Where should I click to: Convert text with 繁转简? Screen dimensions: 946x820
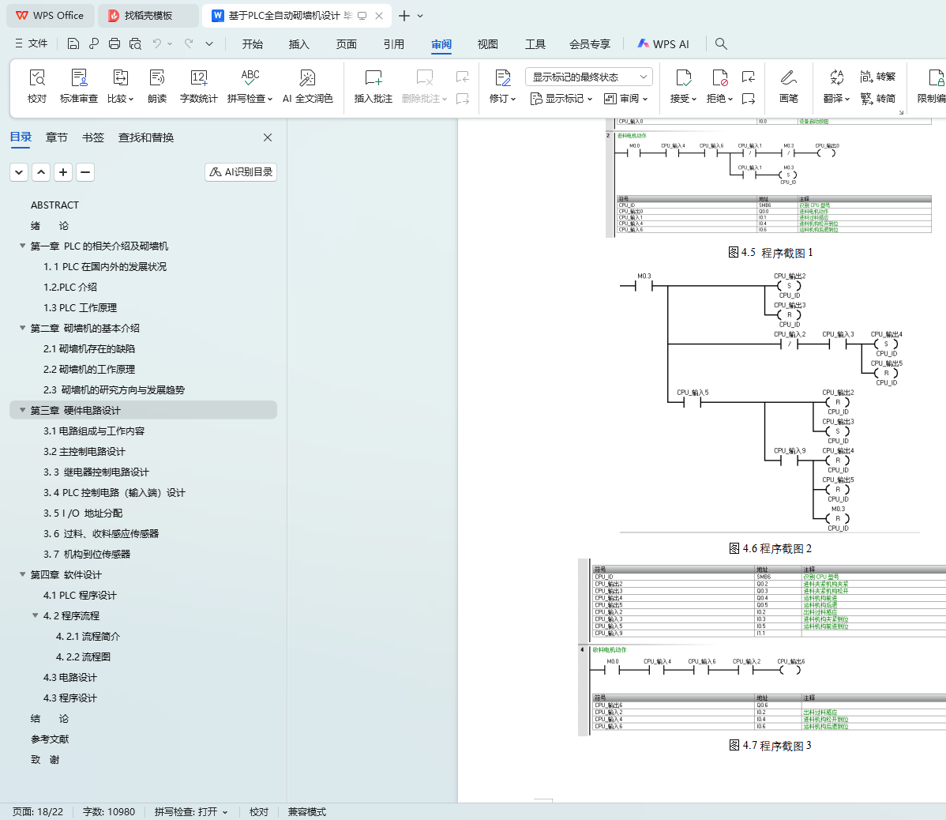[878, 98]
